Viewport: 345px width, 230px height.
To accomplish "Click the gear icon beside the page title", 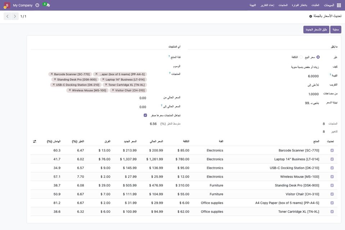I will click(x=311, y=16).
